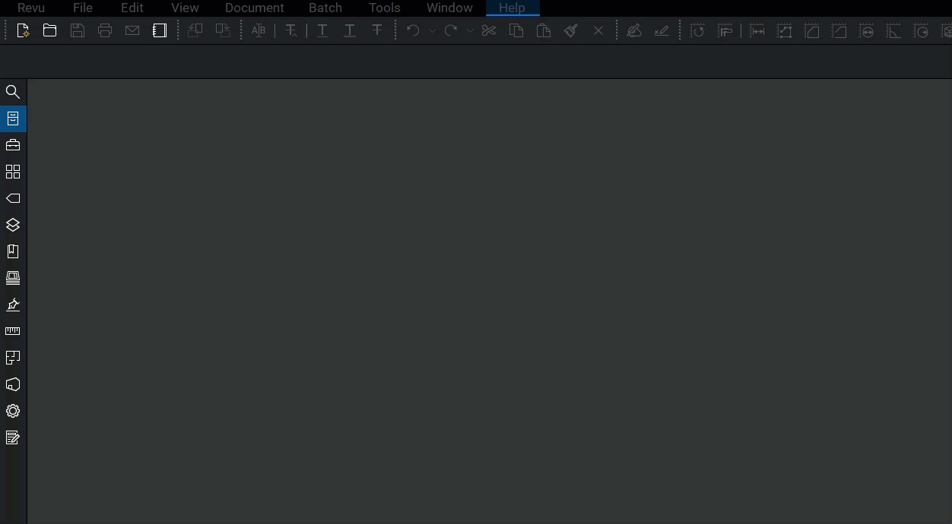The width and height of the screenshot is (952, 524).
Task: Open the Help menu
Action: coord(512,8)
